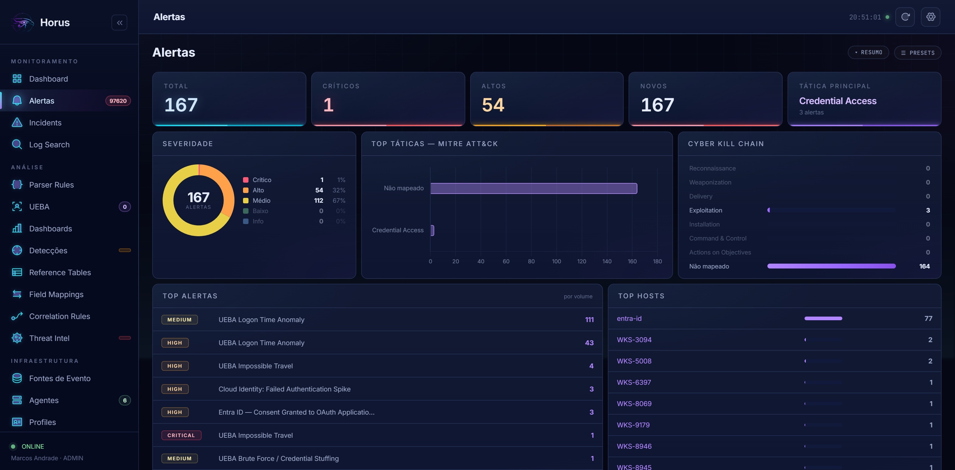This screenshot has width=955, height=470.
Task: Click the UEBA 0 count badge
Action: (125, 206)
